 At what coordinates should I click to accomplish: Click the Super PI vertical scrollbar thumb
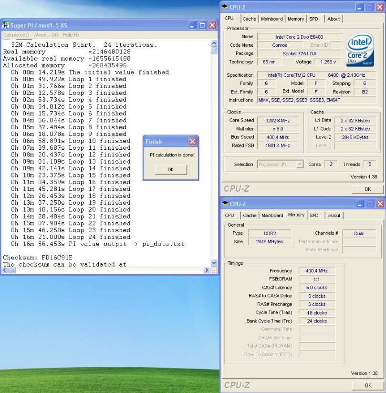pyautogui.click(x=214, y=50)
